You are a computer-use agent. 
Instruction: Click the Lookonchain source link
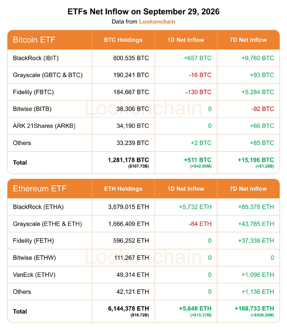(157, 22)
